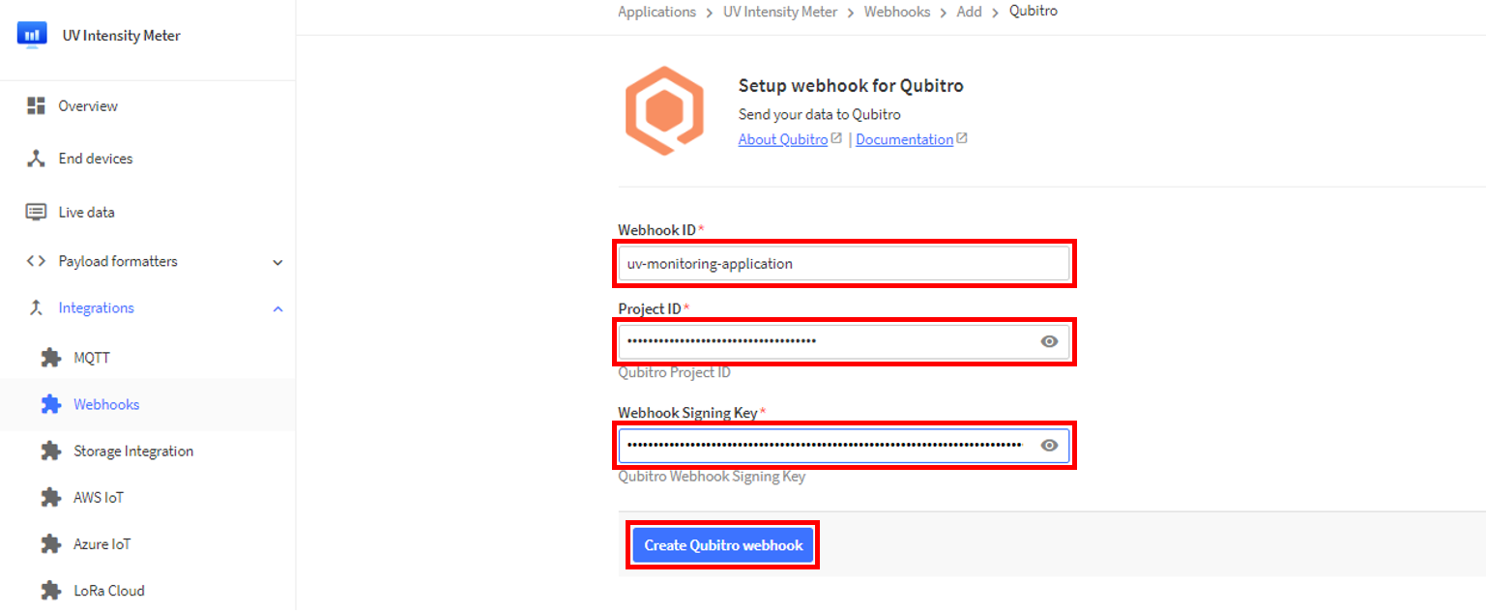The height and width of the screenshot is (612, 1486).
Task: Click the Webhooks puzzle piece icon
Action: pyautogui.click(x=51, y=404)
